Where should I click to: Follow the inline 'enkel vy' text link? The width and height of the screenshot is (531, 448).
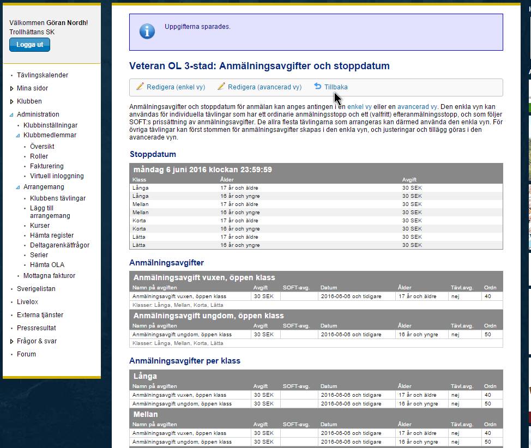(x=359, y=107)
